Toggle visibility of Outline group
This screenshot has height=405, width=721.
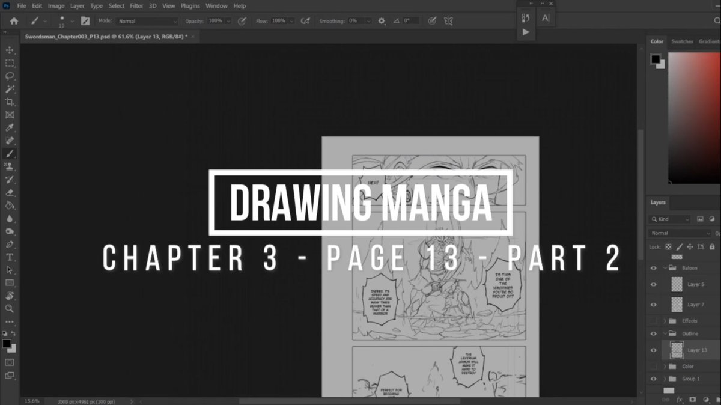[x=654, y=333]
